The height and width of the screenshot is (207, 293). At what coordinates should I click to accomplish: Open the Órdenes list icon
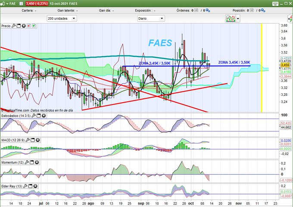click(196, 10)
